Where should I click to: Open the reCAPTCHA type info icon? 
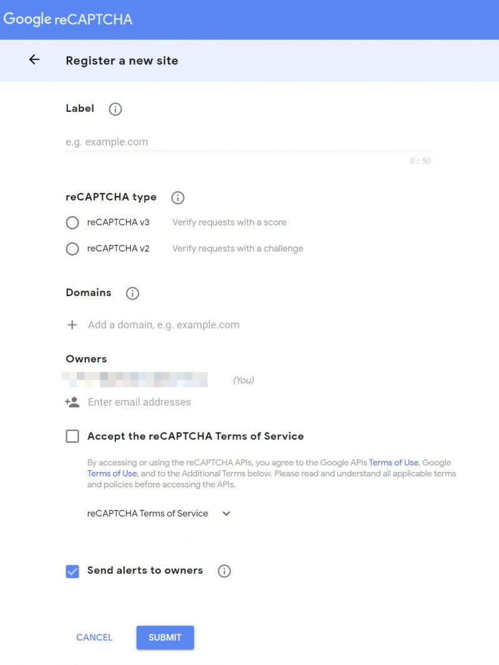pos(178,198)
